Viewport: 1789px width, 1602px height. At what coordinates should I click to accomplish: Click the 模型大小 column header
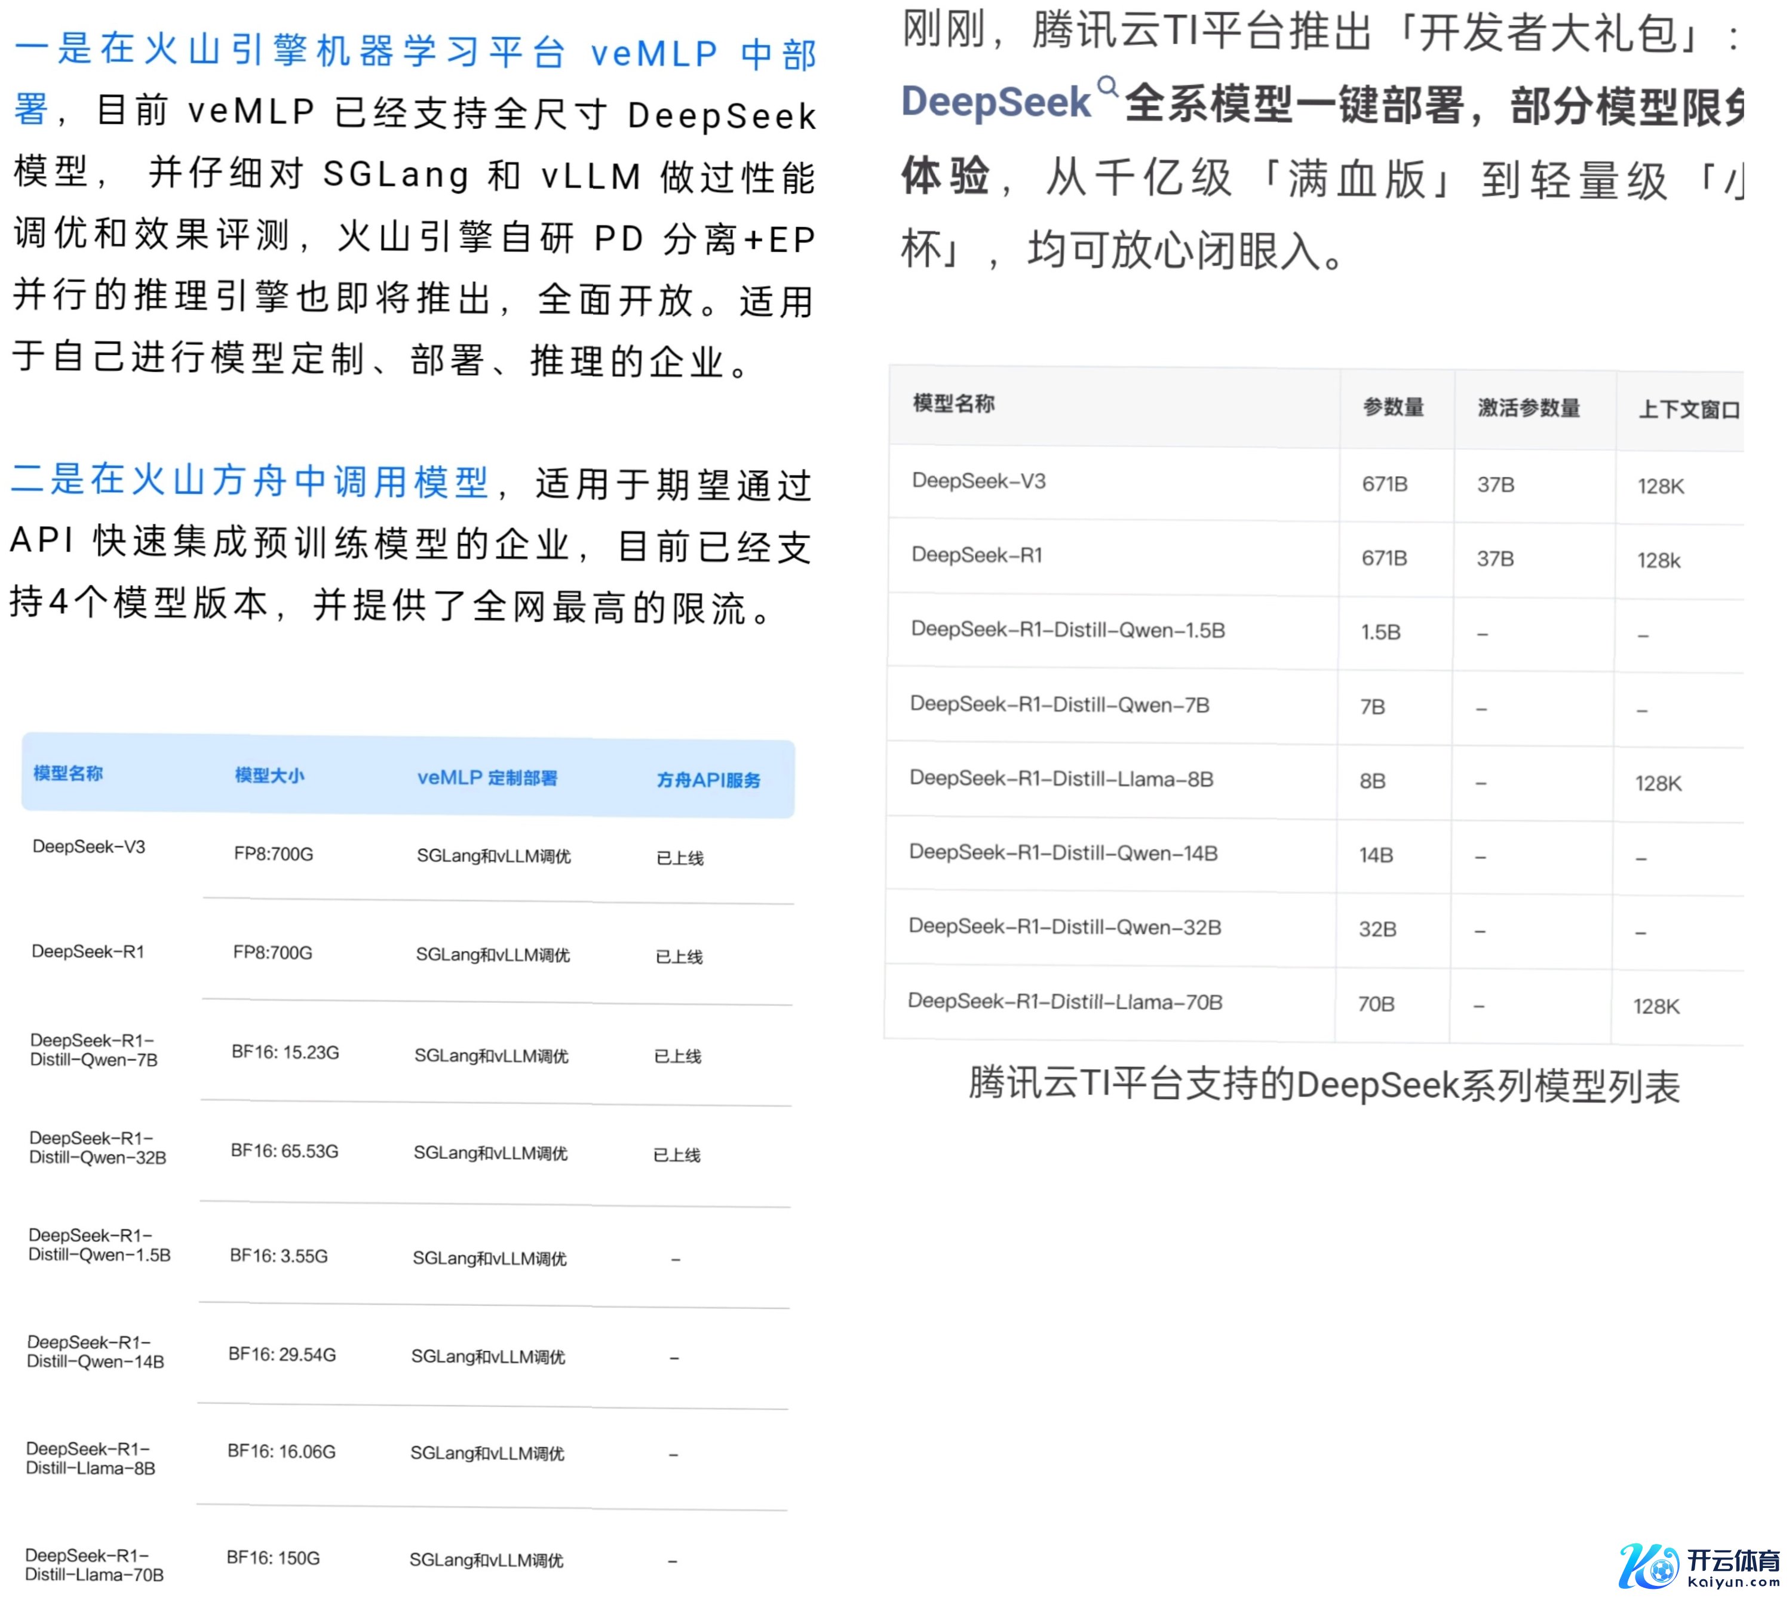click(x=269, y=775)
